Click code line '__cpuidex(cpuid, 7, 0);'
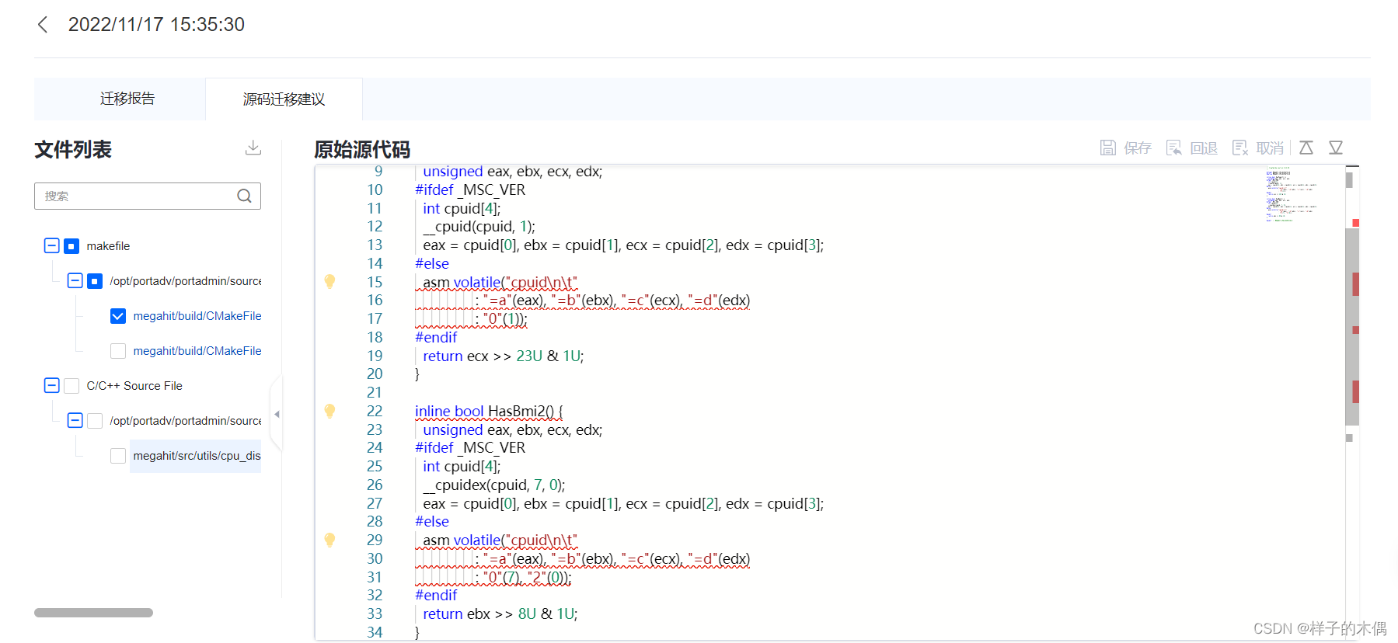This screenshot has height=643, width=1398. pyautogui.click(x=494, y=485)
